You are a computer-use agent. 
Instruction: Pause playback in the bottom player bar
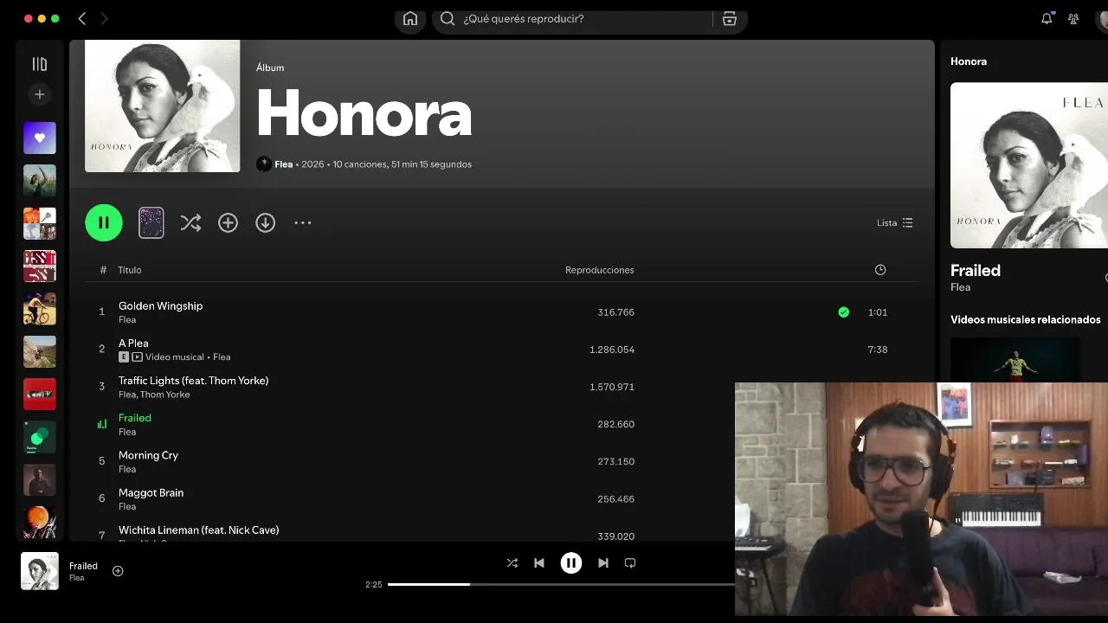click(571, 563)
